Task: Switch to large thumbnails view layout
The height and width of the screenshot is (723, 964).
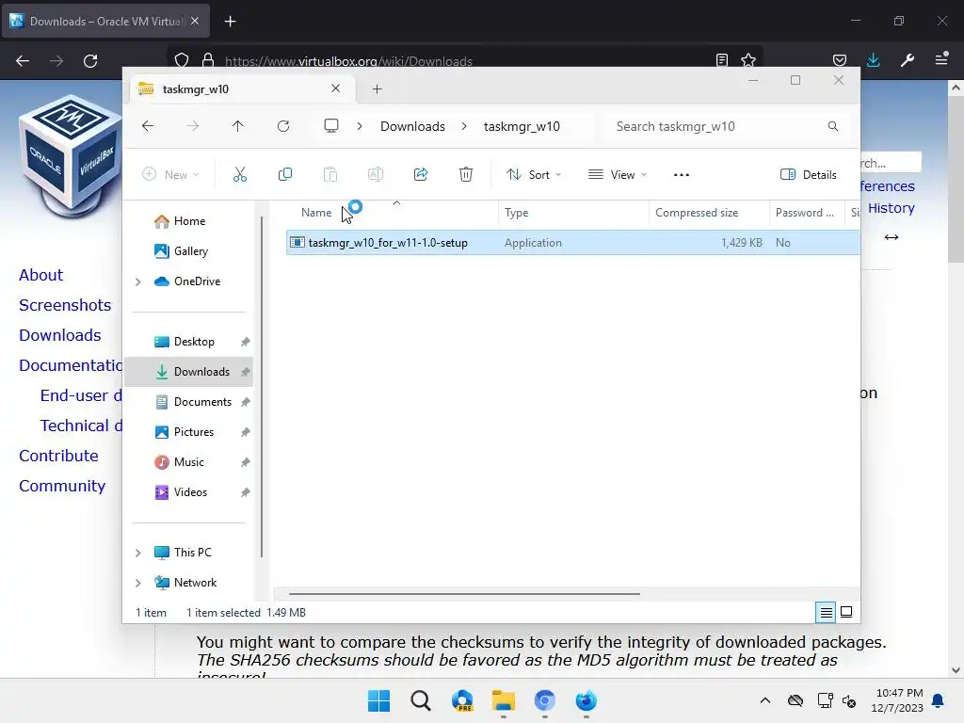Action: 846,612
